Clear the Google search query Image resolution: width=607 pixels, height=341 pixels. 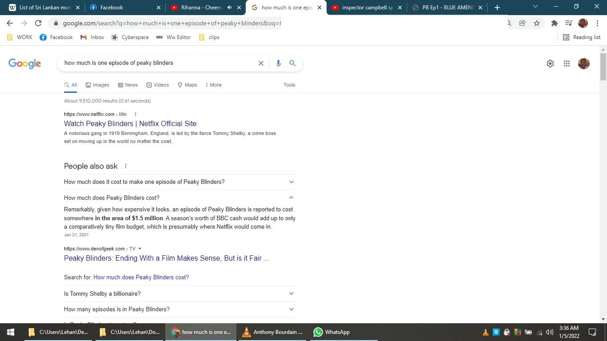click(261, 63)
